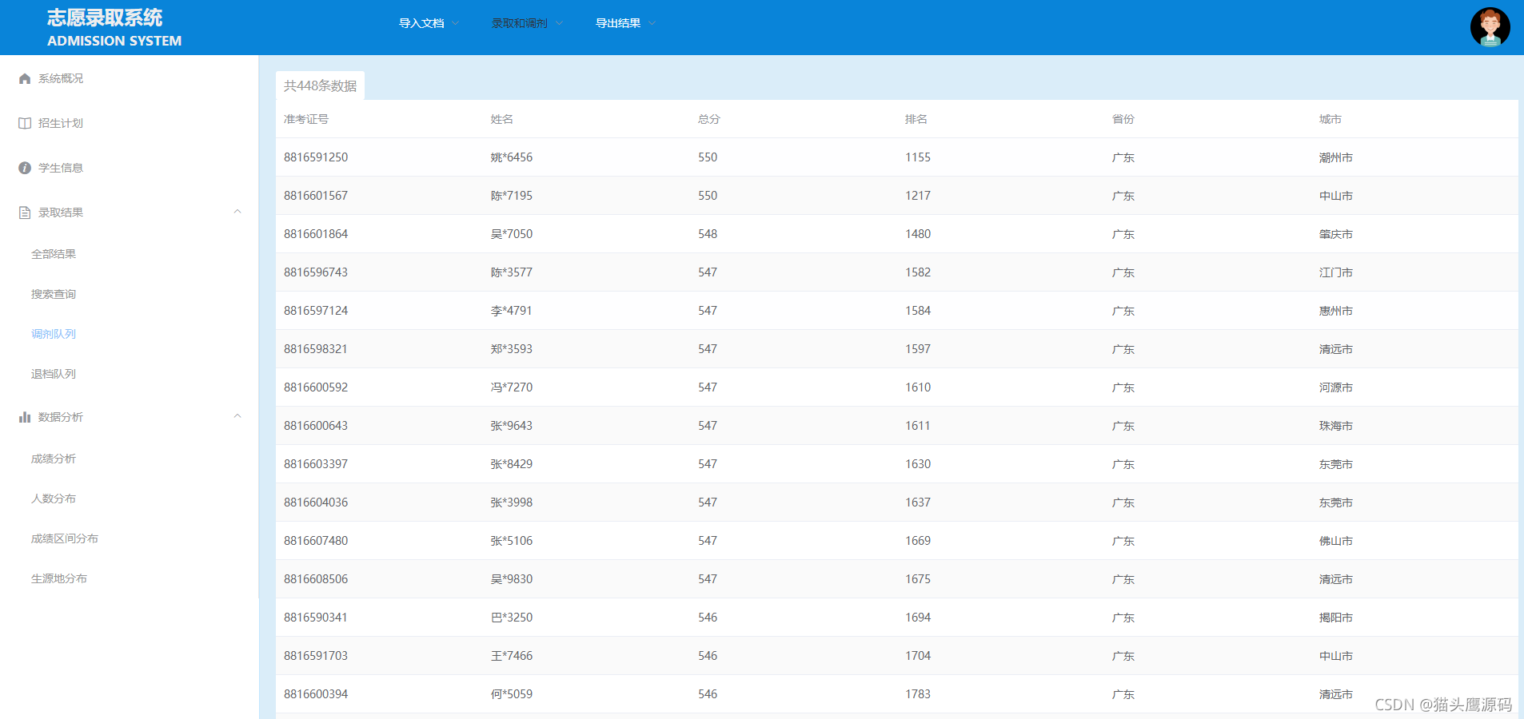
Task: Click the name 张*8429
Action: click(512, 464)
